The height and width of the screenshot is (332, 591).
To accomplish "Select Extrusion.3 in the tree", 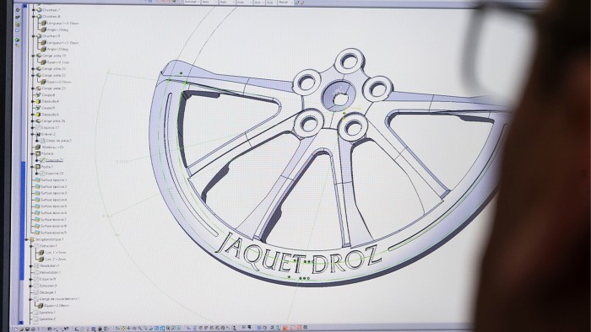I will (x=48, y=286).
